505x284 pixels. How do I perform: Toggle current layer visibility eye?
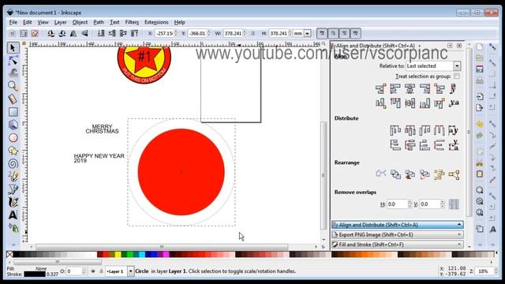(93, 271)
